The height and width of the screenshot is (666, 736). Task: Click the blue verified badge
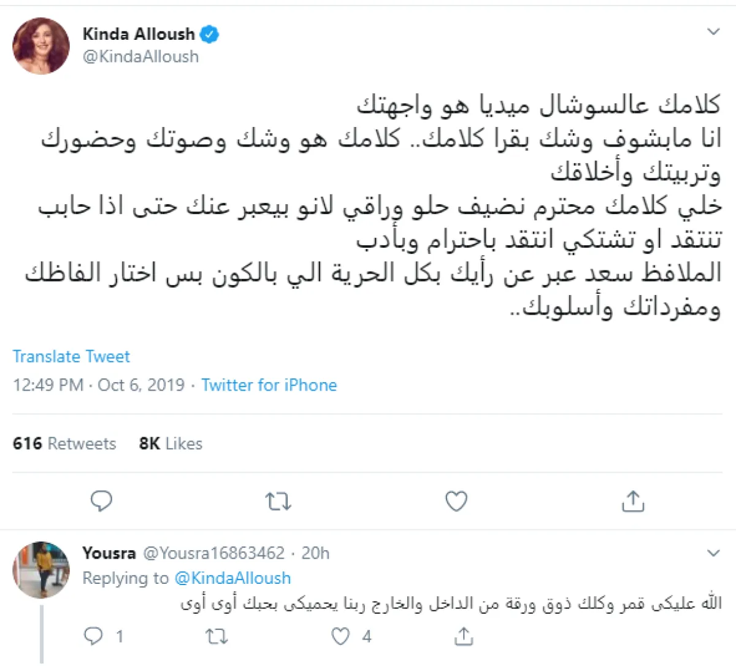tap(209, 34)
